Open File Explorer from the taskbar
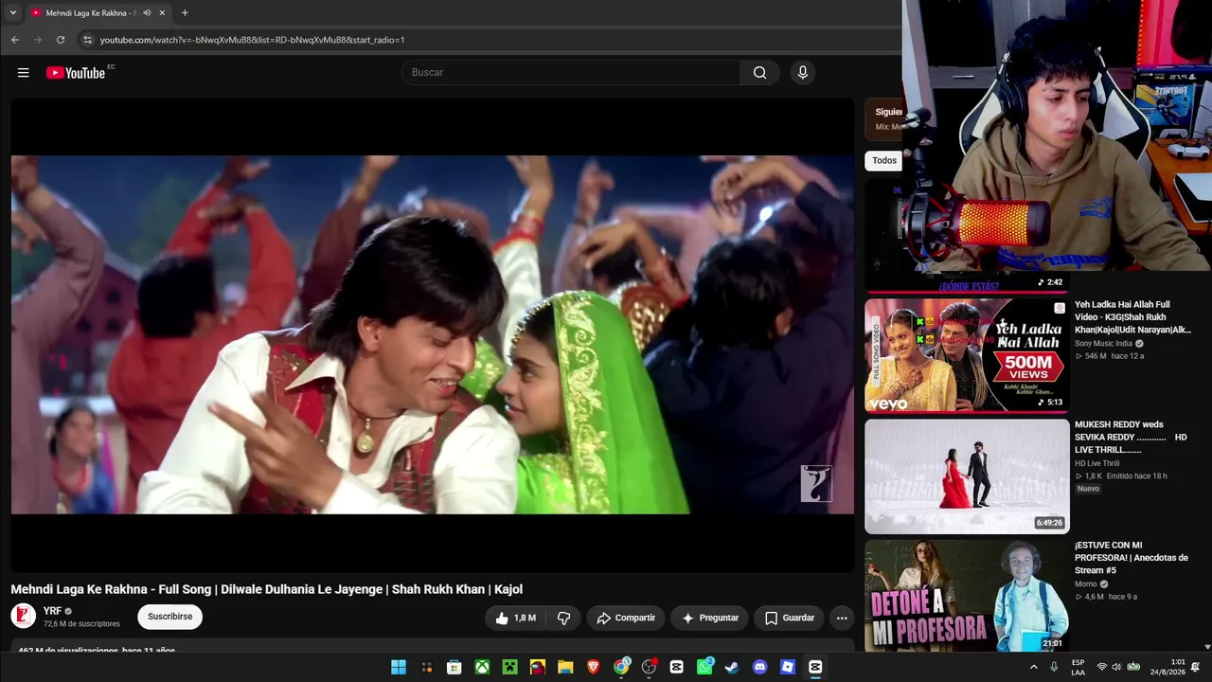 tap(565, 668)
